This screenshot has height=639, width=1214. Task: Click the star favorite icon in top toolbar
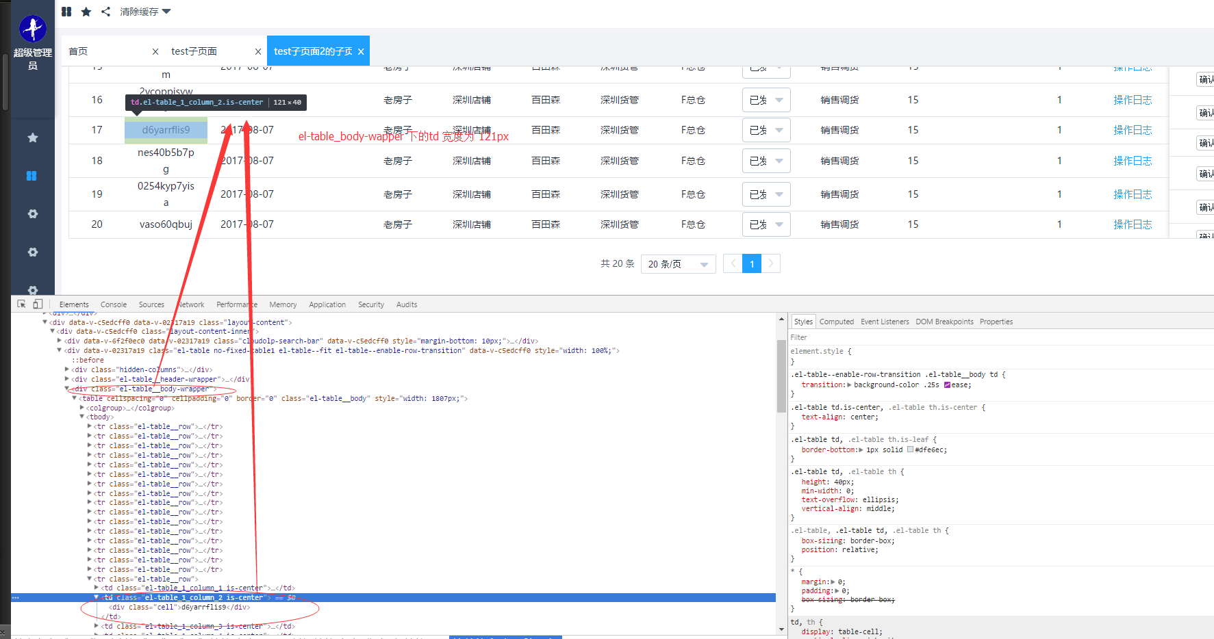pyautogui.click(x=86, y=11)
